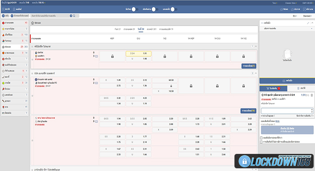Open News megaphone in header
This screenshot has width=315, height=171.
(x=284, y=9)
